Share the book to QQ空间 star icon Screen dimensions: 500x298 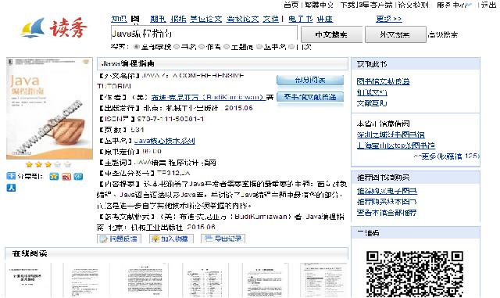54,176
